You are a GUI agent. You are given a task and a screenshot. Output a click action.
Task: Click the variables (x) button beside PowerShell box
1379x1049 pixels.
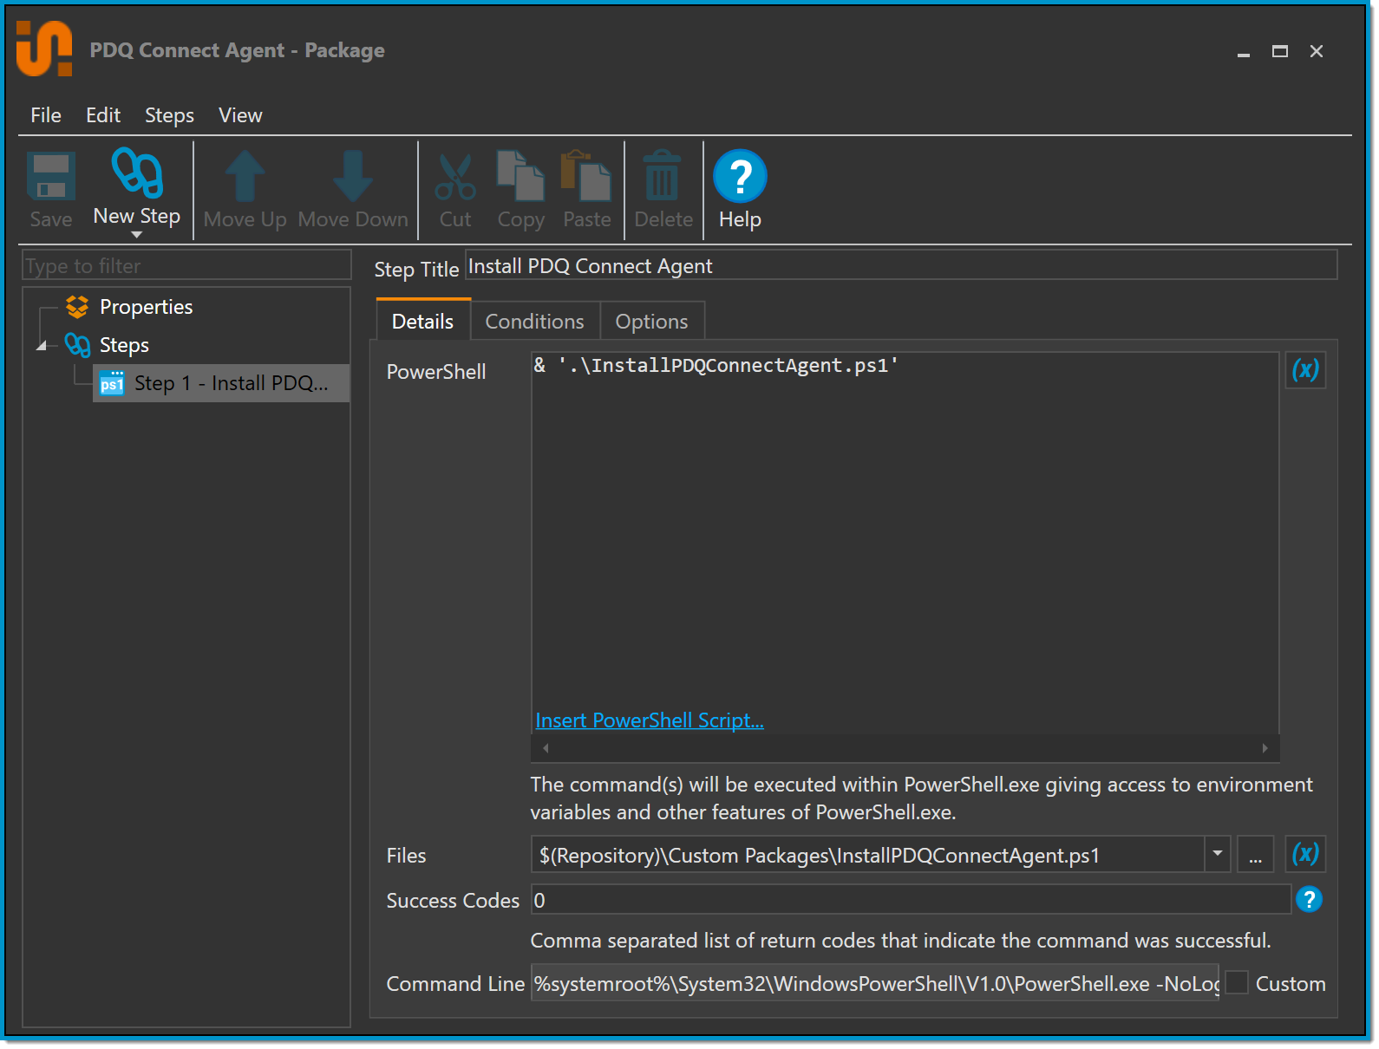tap(1305, 370)
